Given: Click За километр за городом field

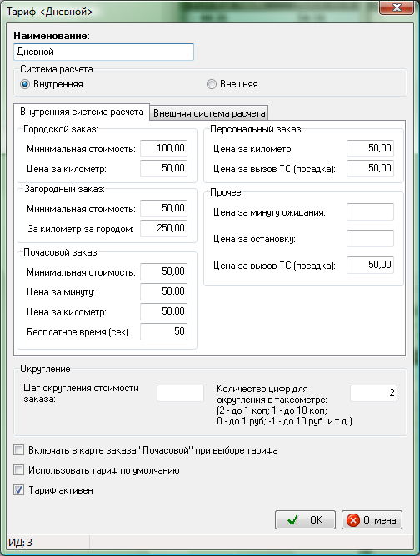Looking at the screenshot, I should pyautogui.click(x=163, y=228).
